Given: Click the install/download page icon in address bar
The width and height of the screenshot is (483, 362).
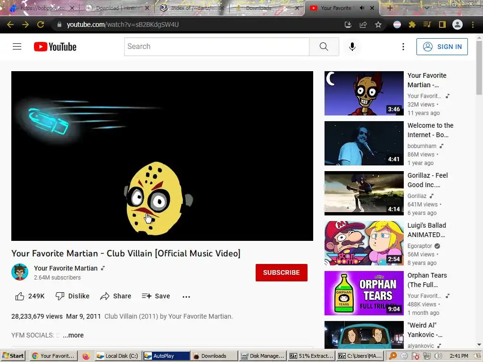Looking at the screenshot, I should coord(348,25).
